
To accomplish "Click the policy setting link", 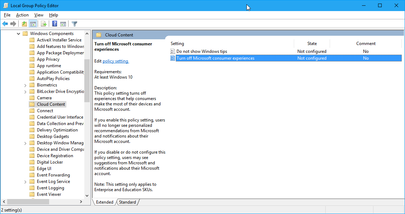I will pos(115,61).
